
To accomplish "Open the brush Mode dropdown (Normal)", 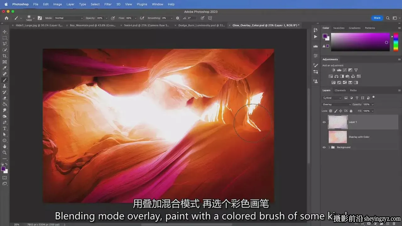I will pyautogui.click(x=69, y=18).
